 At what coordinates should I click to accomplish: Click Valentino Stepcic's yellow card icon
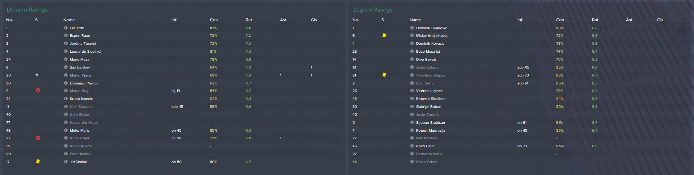point(384,75)
